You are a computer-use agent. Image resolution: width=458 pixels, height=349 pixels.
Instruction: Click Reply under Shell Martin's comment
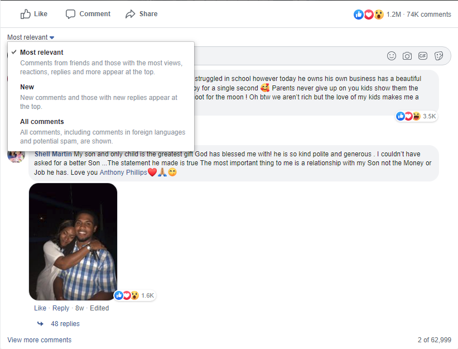[x=61, y=308]
